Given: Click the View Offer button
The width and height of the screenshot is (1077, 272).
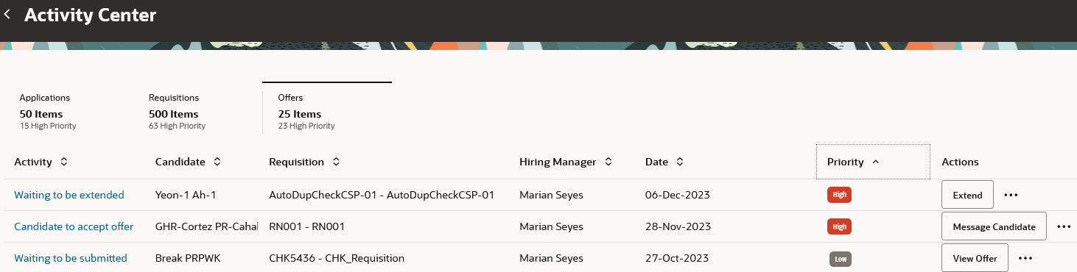Looking at the screenshot, I should pos(975,258).
